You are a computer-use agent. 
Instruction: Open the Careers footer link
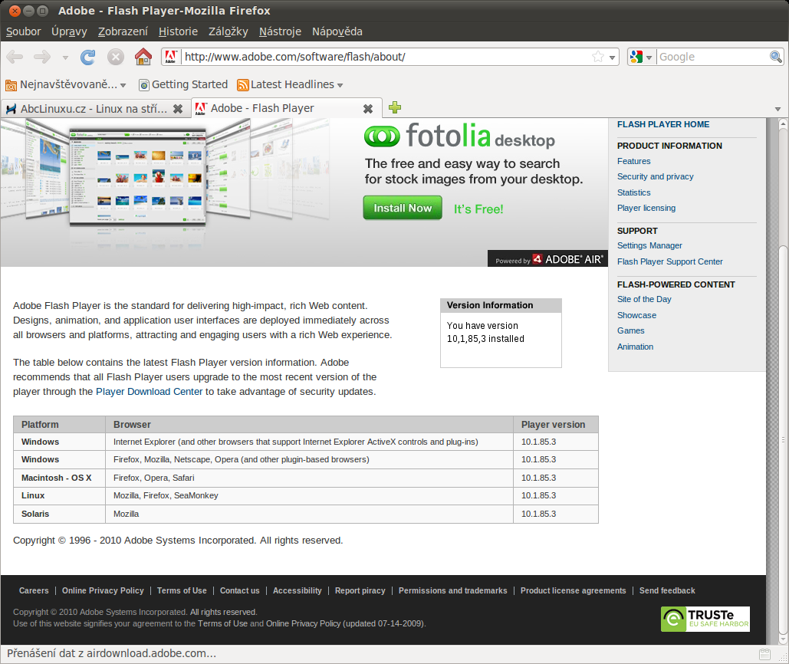pos(34,590)
